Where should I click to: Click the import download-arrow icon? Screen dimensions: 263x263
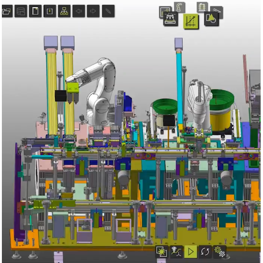point(50,11)
